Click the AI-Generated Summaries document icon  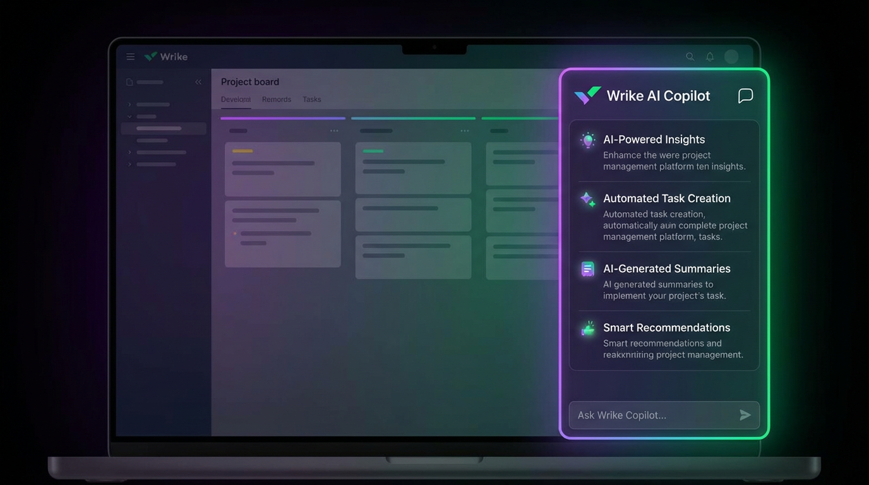tap(587, 268)
